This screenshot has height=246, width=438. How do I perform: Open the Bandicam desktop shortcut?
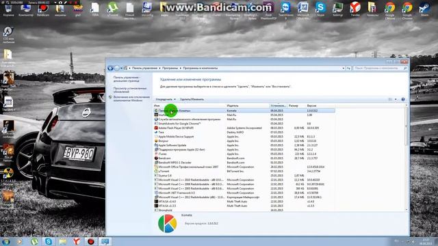tap(42, 10)
